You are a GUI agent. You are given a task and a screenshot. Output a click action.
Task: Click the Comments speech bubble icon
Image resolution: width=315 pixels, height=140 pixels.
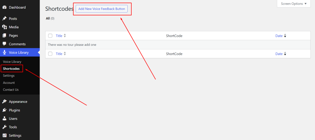(x=4, y=44)
